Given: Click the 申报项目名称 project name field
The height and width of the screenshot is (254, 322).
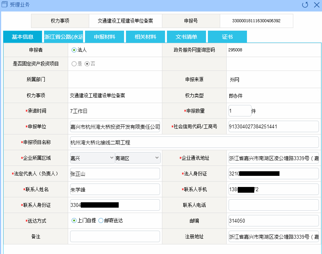Looking at the screenshot, I should tap(194, 142).
